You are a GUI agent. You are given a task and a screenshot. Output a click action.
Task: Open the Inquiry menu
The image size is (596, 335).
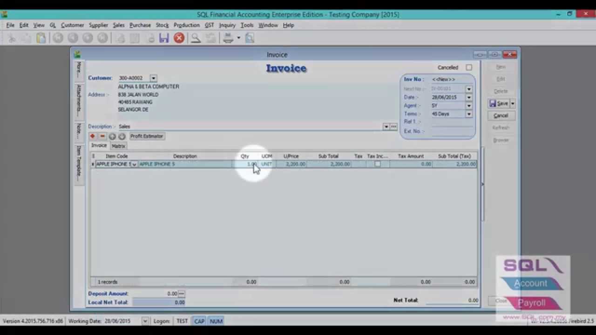click(228, 25)
